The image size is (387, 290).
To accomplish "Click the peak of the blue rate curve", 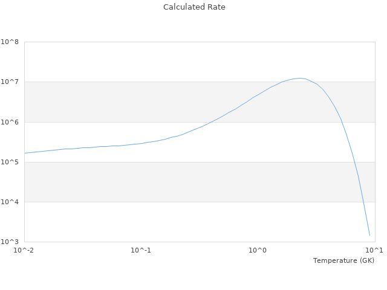I will [299, 78].
